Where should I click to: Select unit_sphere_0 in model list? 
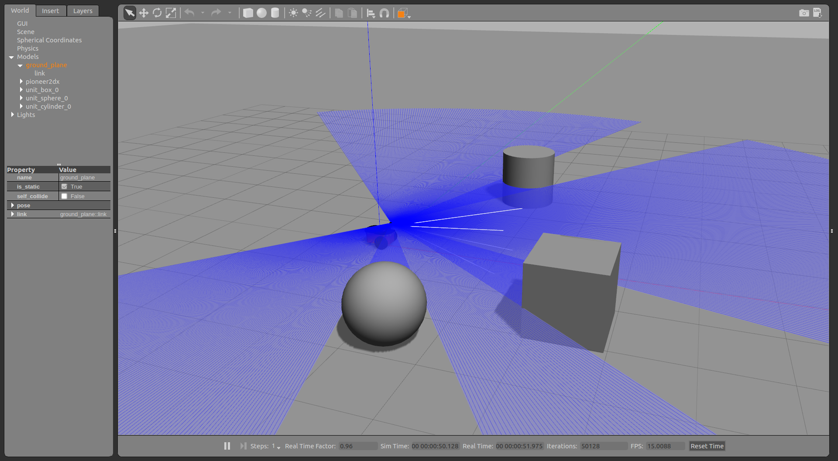tap(47, 98)
